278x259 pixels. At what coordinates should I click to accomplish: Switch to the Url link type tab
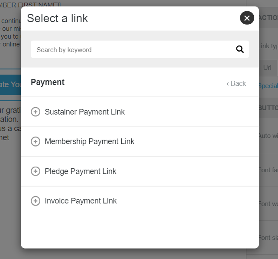(268, 68)
